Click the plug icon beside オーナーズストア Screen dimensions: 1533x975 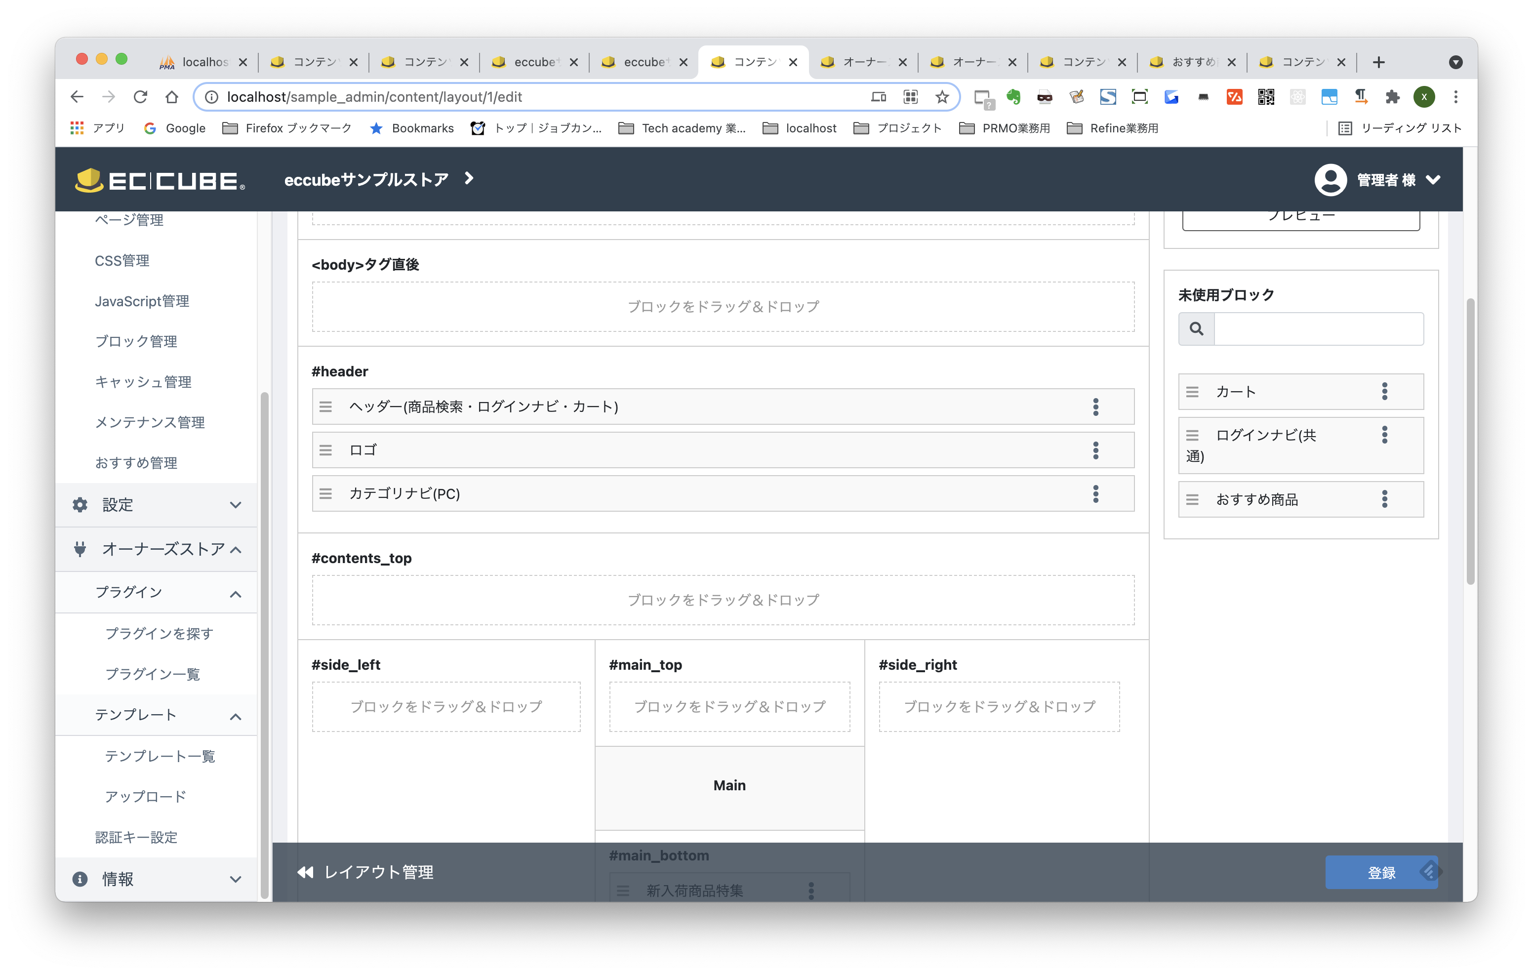(x=79, y=549)
